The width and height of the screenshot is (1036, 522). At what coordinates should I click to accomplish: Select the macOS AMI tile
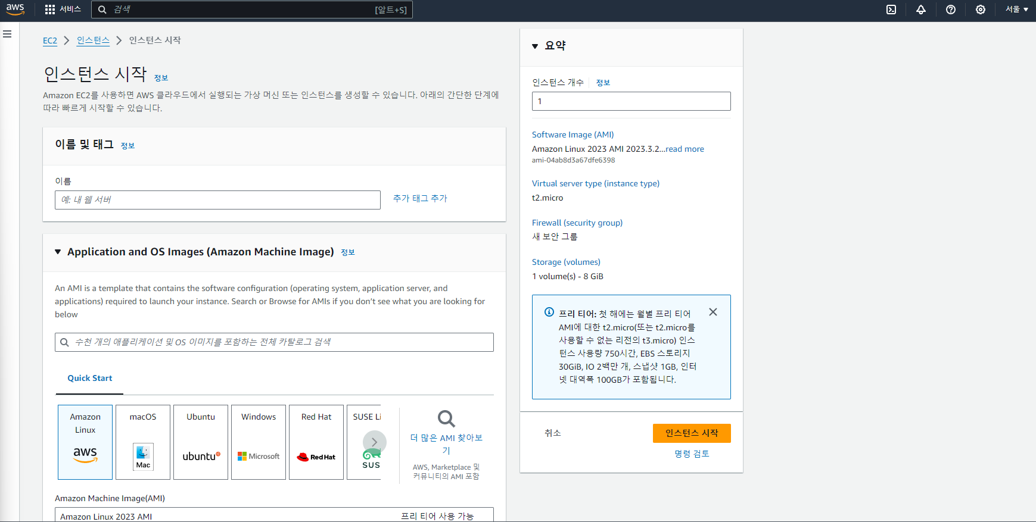143,442
